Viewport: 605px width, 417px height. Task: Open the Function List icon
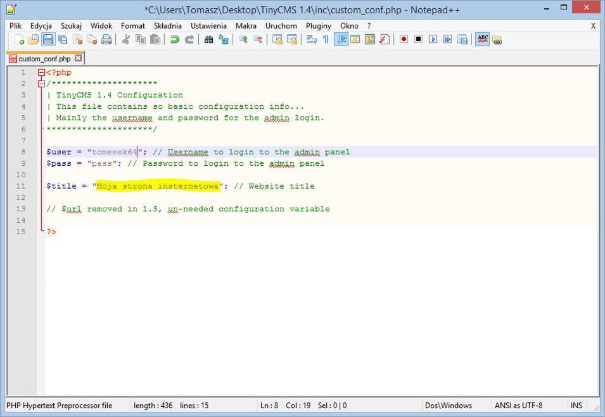pos(385,39)
